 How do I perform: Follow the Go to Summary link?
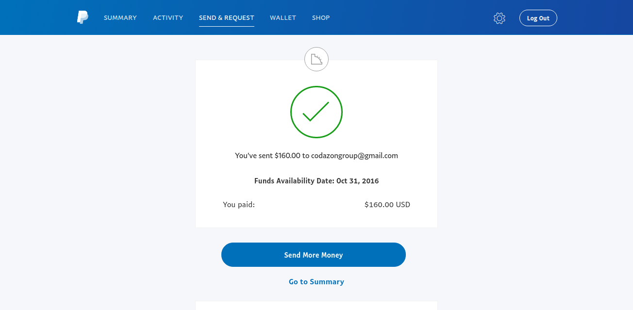[316, 282]
